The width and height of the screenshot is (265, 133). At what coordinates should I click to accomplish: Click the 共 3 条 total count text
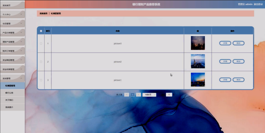119,95
